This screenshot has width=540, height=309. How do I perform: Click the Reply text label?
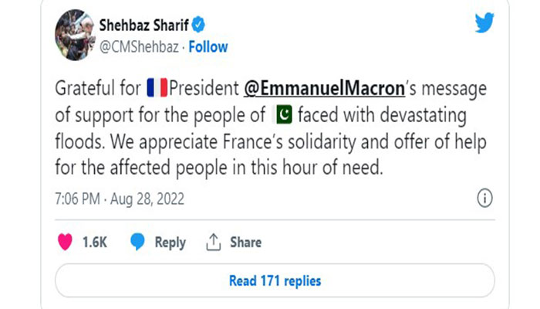click(170, 242)
